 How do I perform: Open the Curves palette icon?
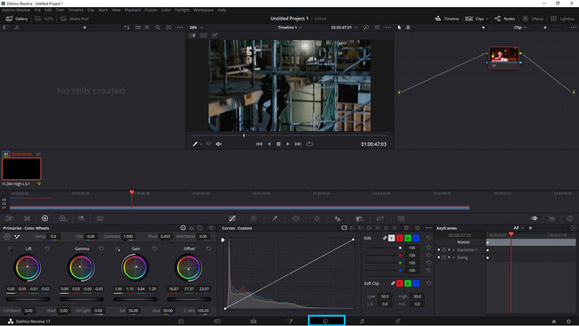click(232, 218)
